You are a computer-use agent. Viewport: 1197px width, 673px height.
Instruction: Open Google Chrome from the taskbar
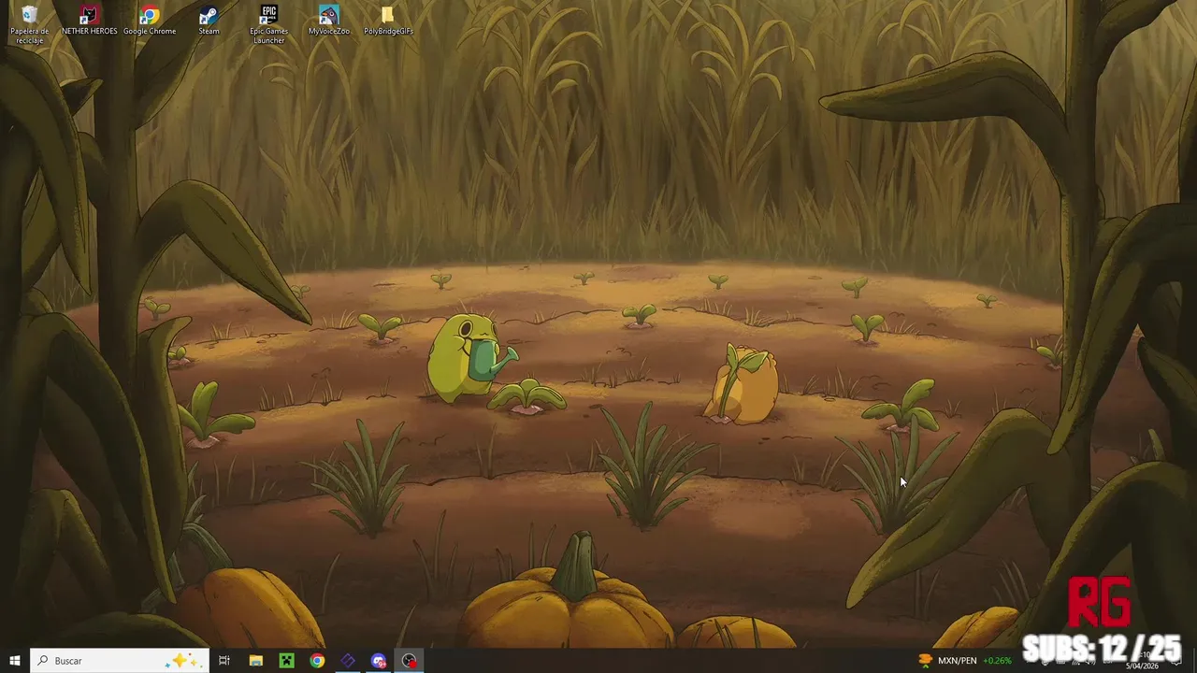[317, 661]
